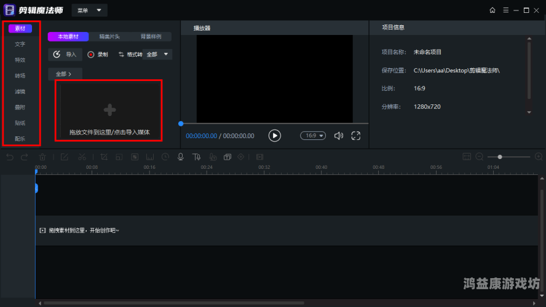Click the project info scroll up arrow
The image size is (546, 307).
point(529,39)
